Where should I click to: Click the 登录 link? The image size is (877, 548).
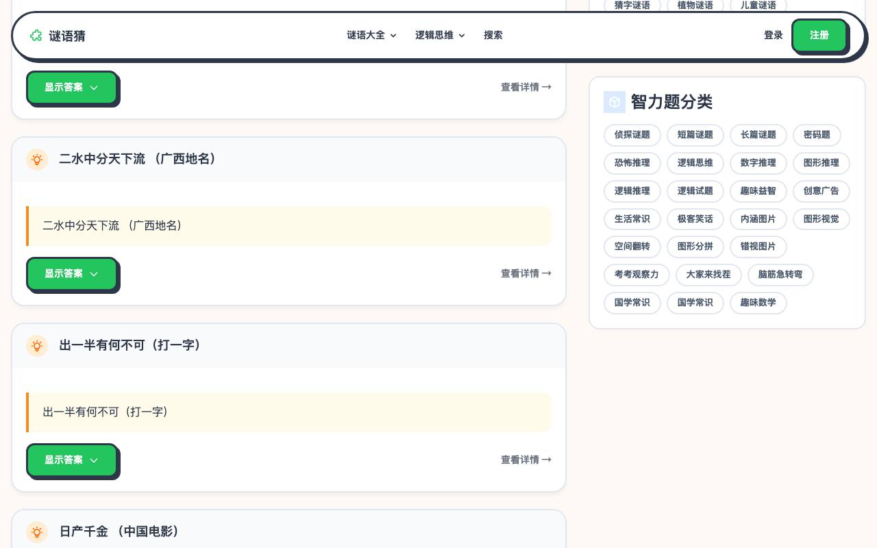pyautogui.click(x=774, y=35)
